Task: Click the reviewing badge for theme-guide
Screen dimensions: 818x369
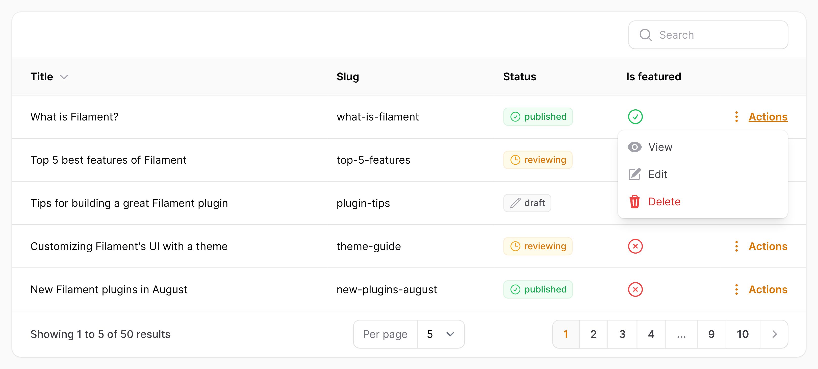Action: pos(538,246)
